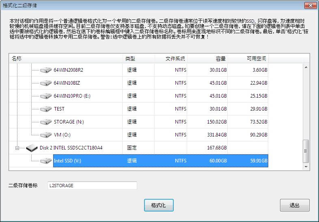Click the 文件系统 column header
319x222 pixels.
pos(171,59)
